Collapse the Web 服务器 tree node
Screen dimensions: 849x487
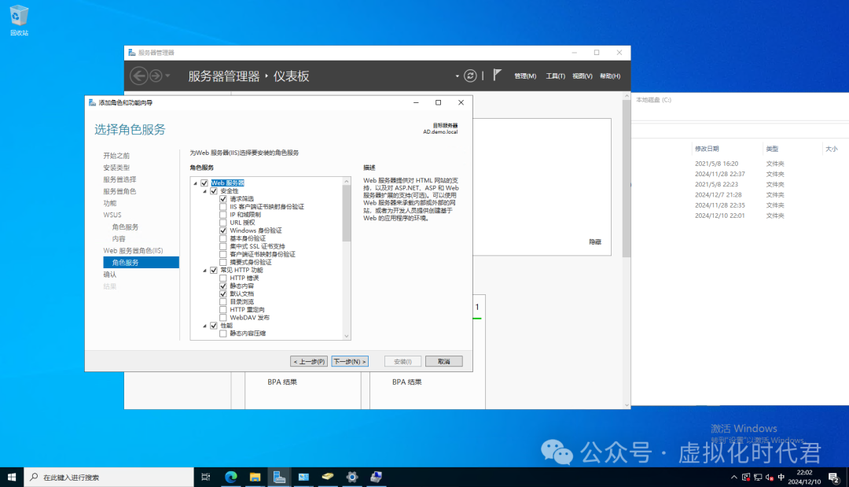pyautogui.click(x=196, y=183)
